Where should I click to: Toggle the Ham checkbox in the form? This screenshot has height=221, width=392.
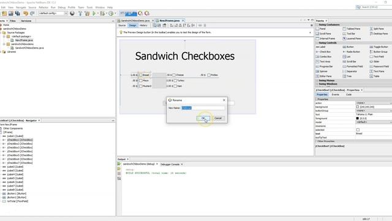[175, 86]
